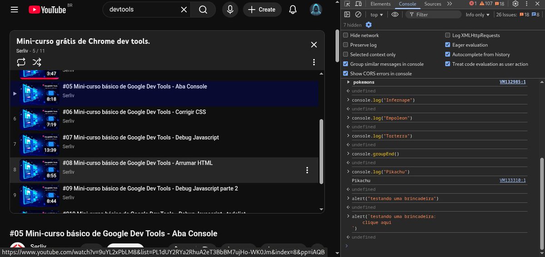Click the 8 blue issues message badge
Screen dimensions: 545x257
[535, 15]
